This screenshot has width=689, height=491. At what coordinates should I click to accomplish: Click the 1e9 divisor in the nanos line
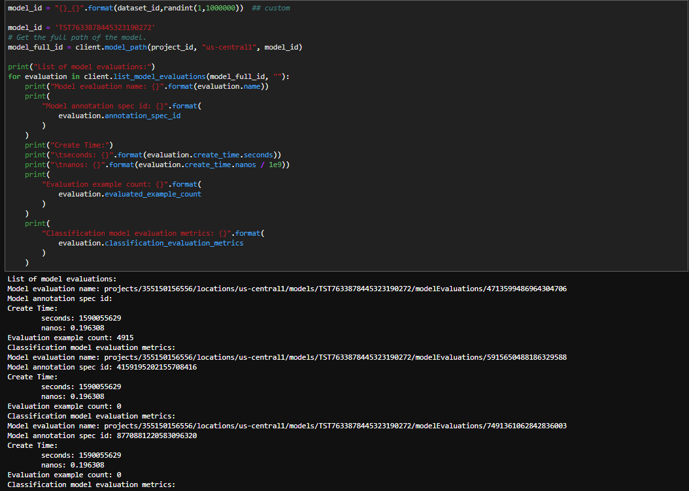[275, 165]
